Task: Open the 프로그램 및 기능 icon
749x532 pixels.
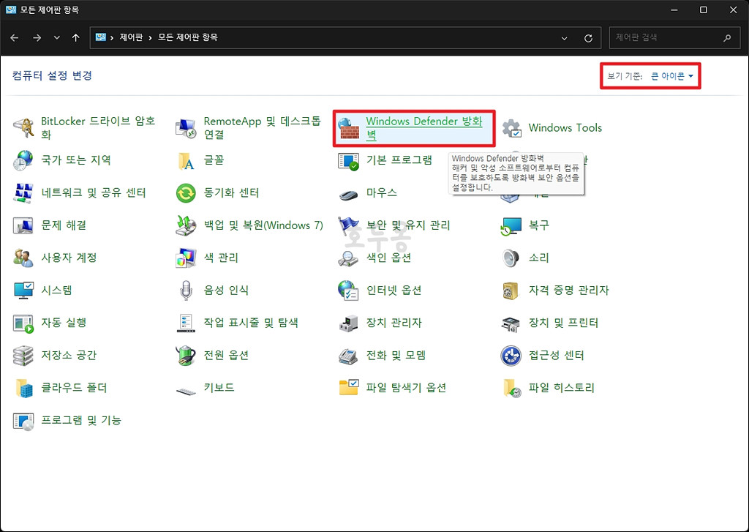Action: click(x=23, y=420)
